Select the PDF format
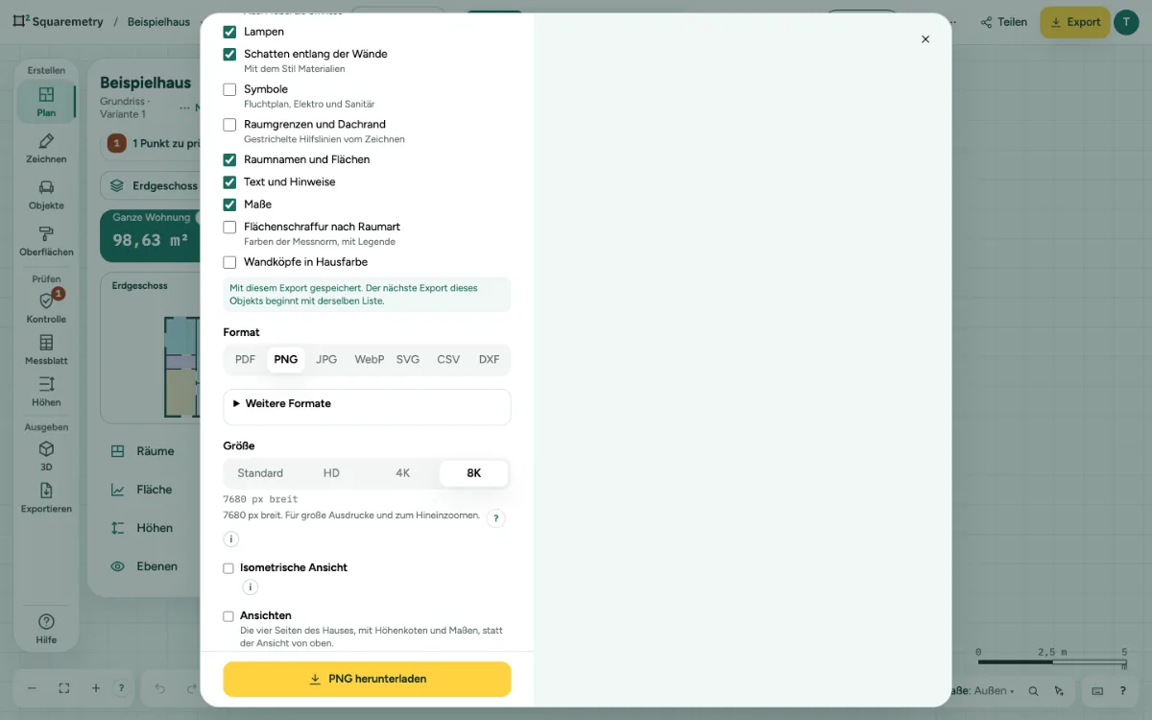The height and width of the screenshot is (720, 1152). tap(246, 360)
